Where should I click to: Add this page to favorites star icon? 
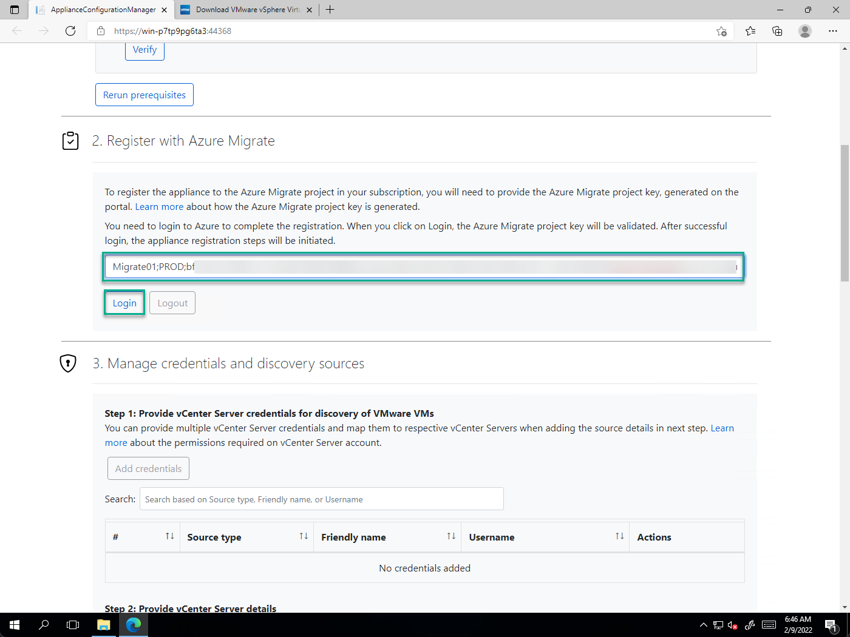click(x=721, y=31)
